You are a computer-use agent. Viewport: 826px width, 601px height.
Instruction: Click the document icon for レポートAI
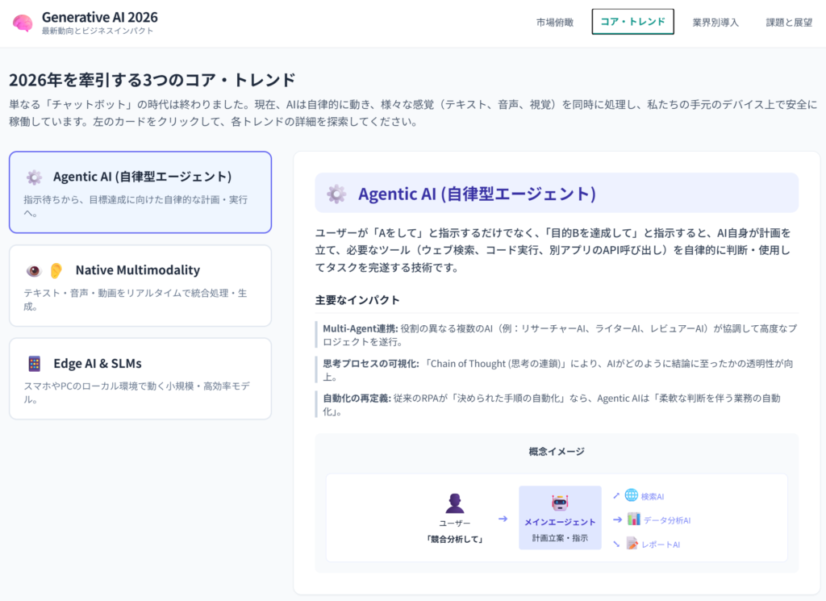[632, 544]
